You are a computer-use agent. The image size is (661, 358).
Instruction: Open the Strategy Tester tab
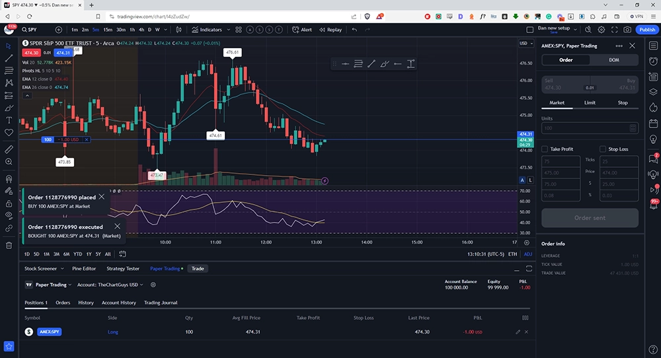(x=123, y=268)
